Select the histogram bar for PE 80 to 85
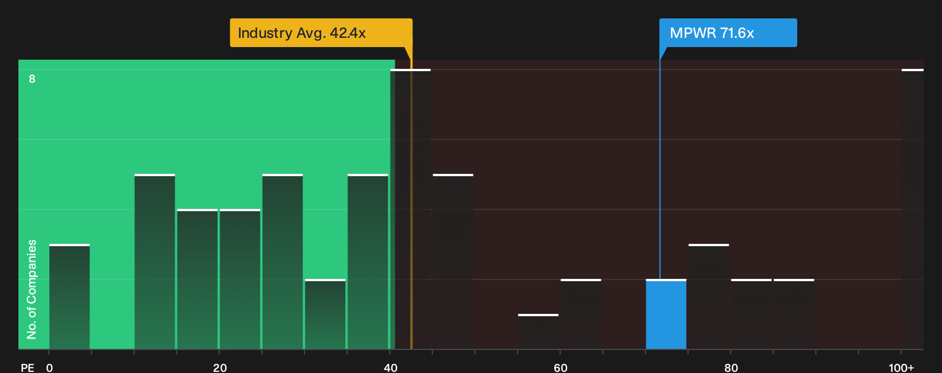 pos(751,314)
